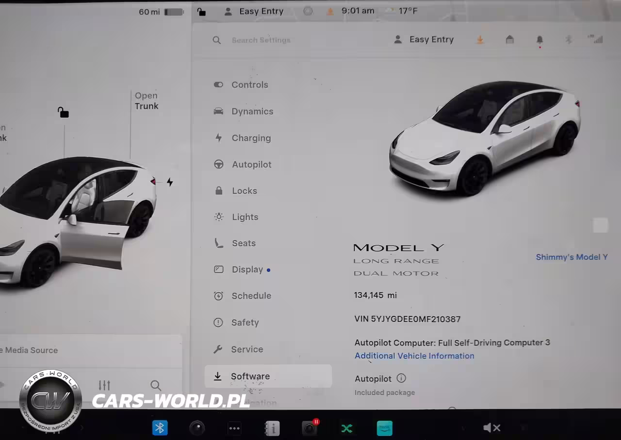Open the owner's manual book icon

click(272, 428)
